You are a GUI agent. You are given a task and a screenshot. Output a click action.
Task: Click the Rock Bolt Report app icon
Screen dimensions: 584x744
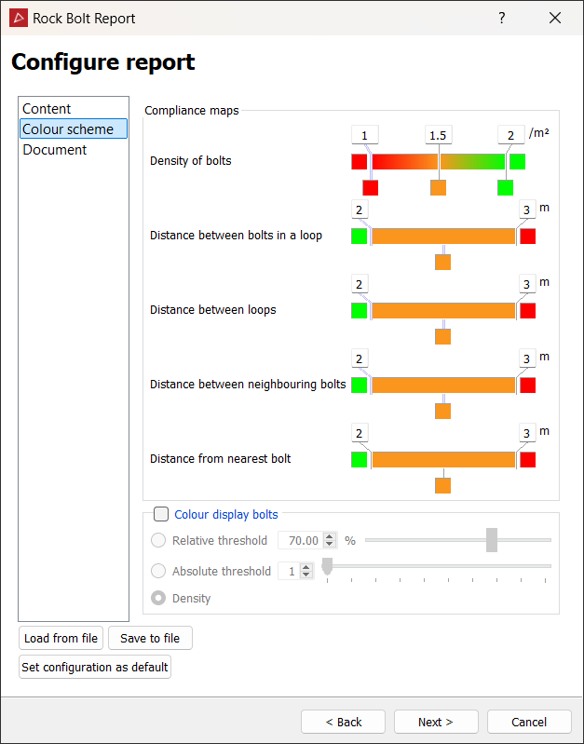click(18, 18)
